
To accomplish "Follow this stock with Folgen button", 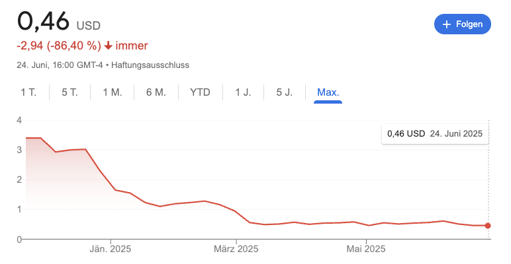I will (x=463, y=24).
